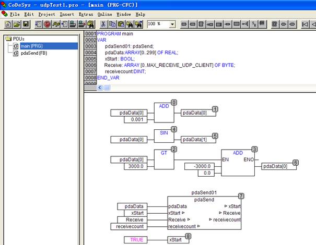Click the pink TRUE input box
The width and height of the screenshot is (316, 245).
135,239
